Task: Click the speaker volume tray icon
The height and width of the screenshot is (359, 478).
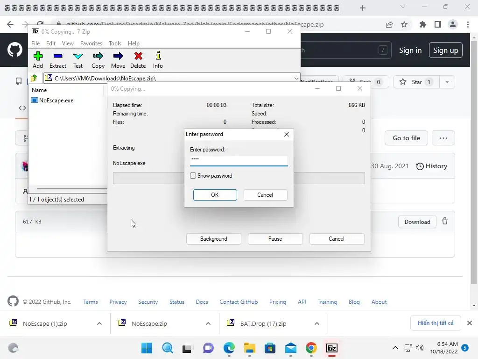Action: coord(420,348)
